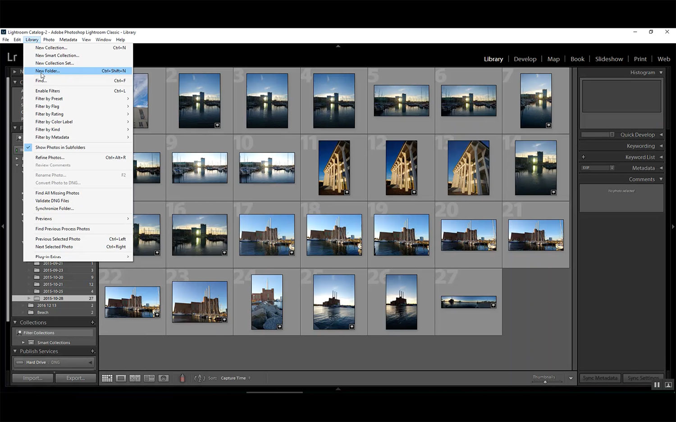This screenshot has height=422, width=676.
Task: Click the Import button
Action: [x=32, y=378]
